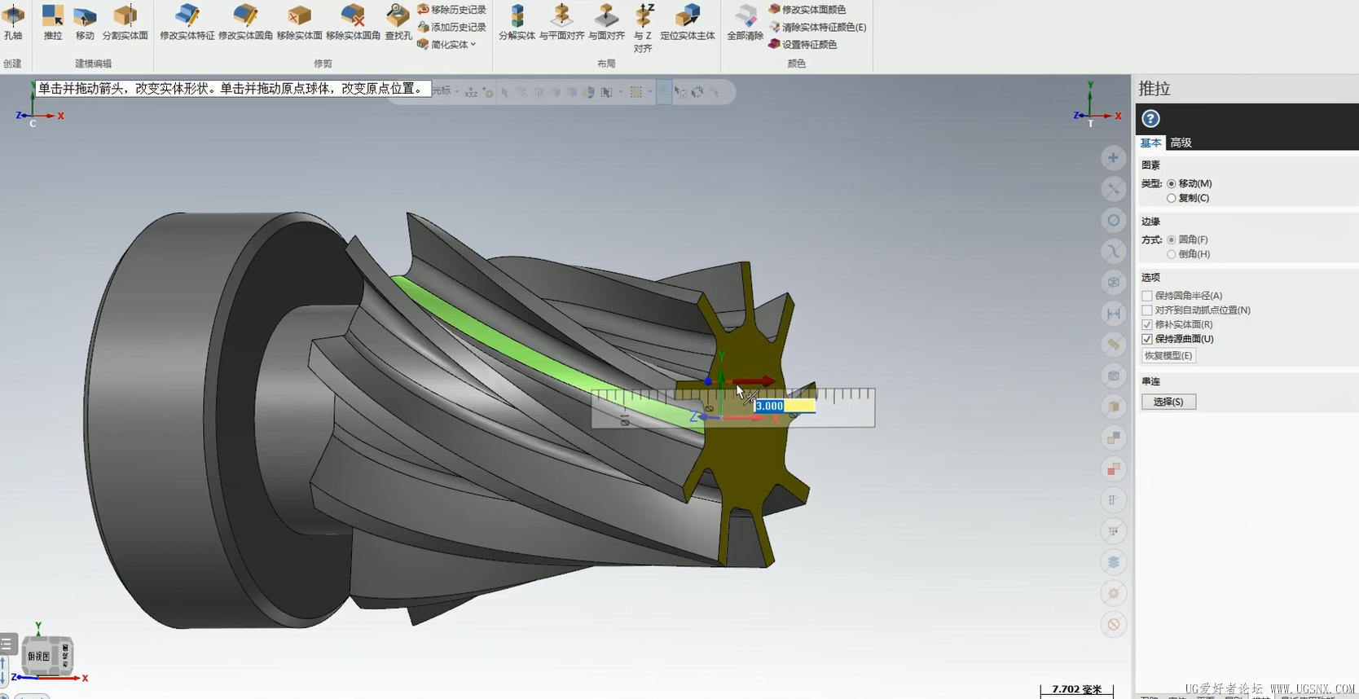Enable 对齐到自动抓点位置(N) checkbox
The width and height of the screenshot is (1359, 699).
coord(1147,310)
